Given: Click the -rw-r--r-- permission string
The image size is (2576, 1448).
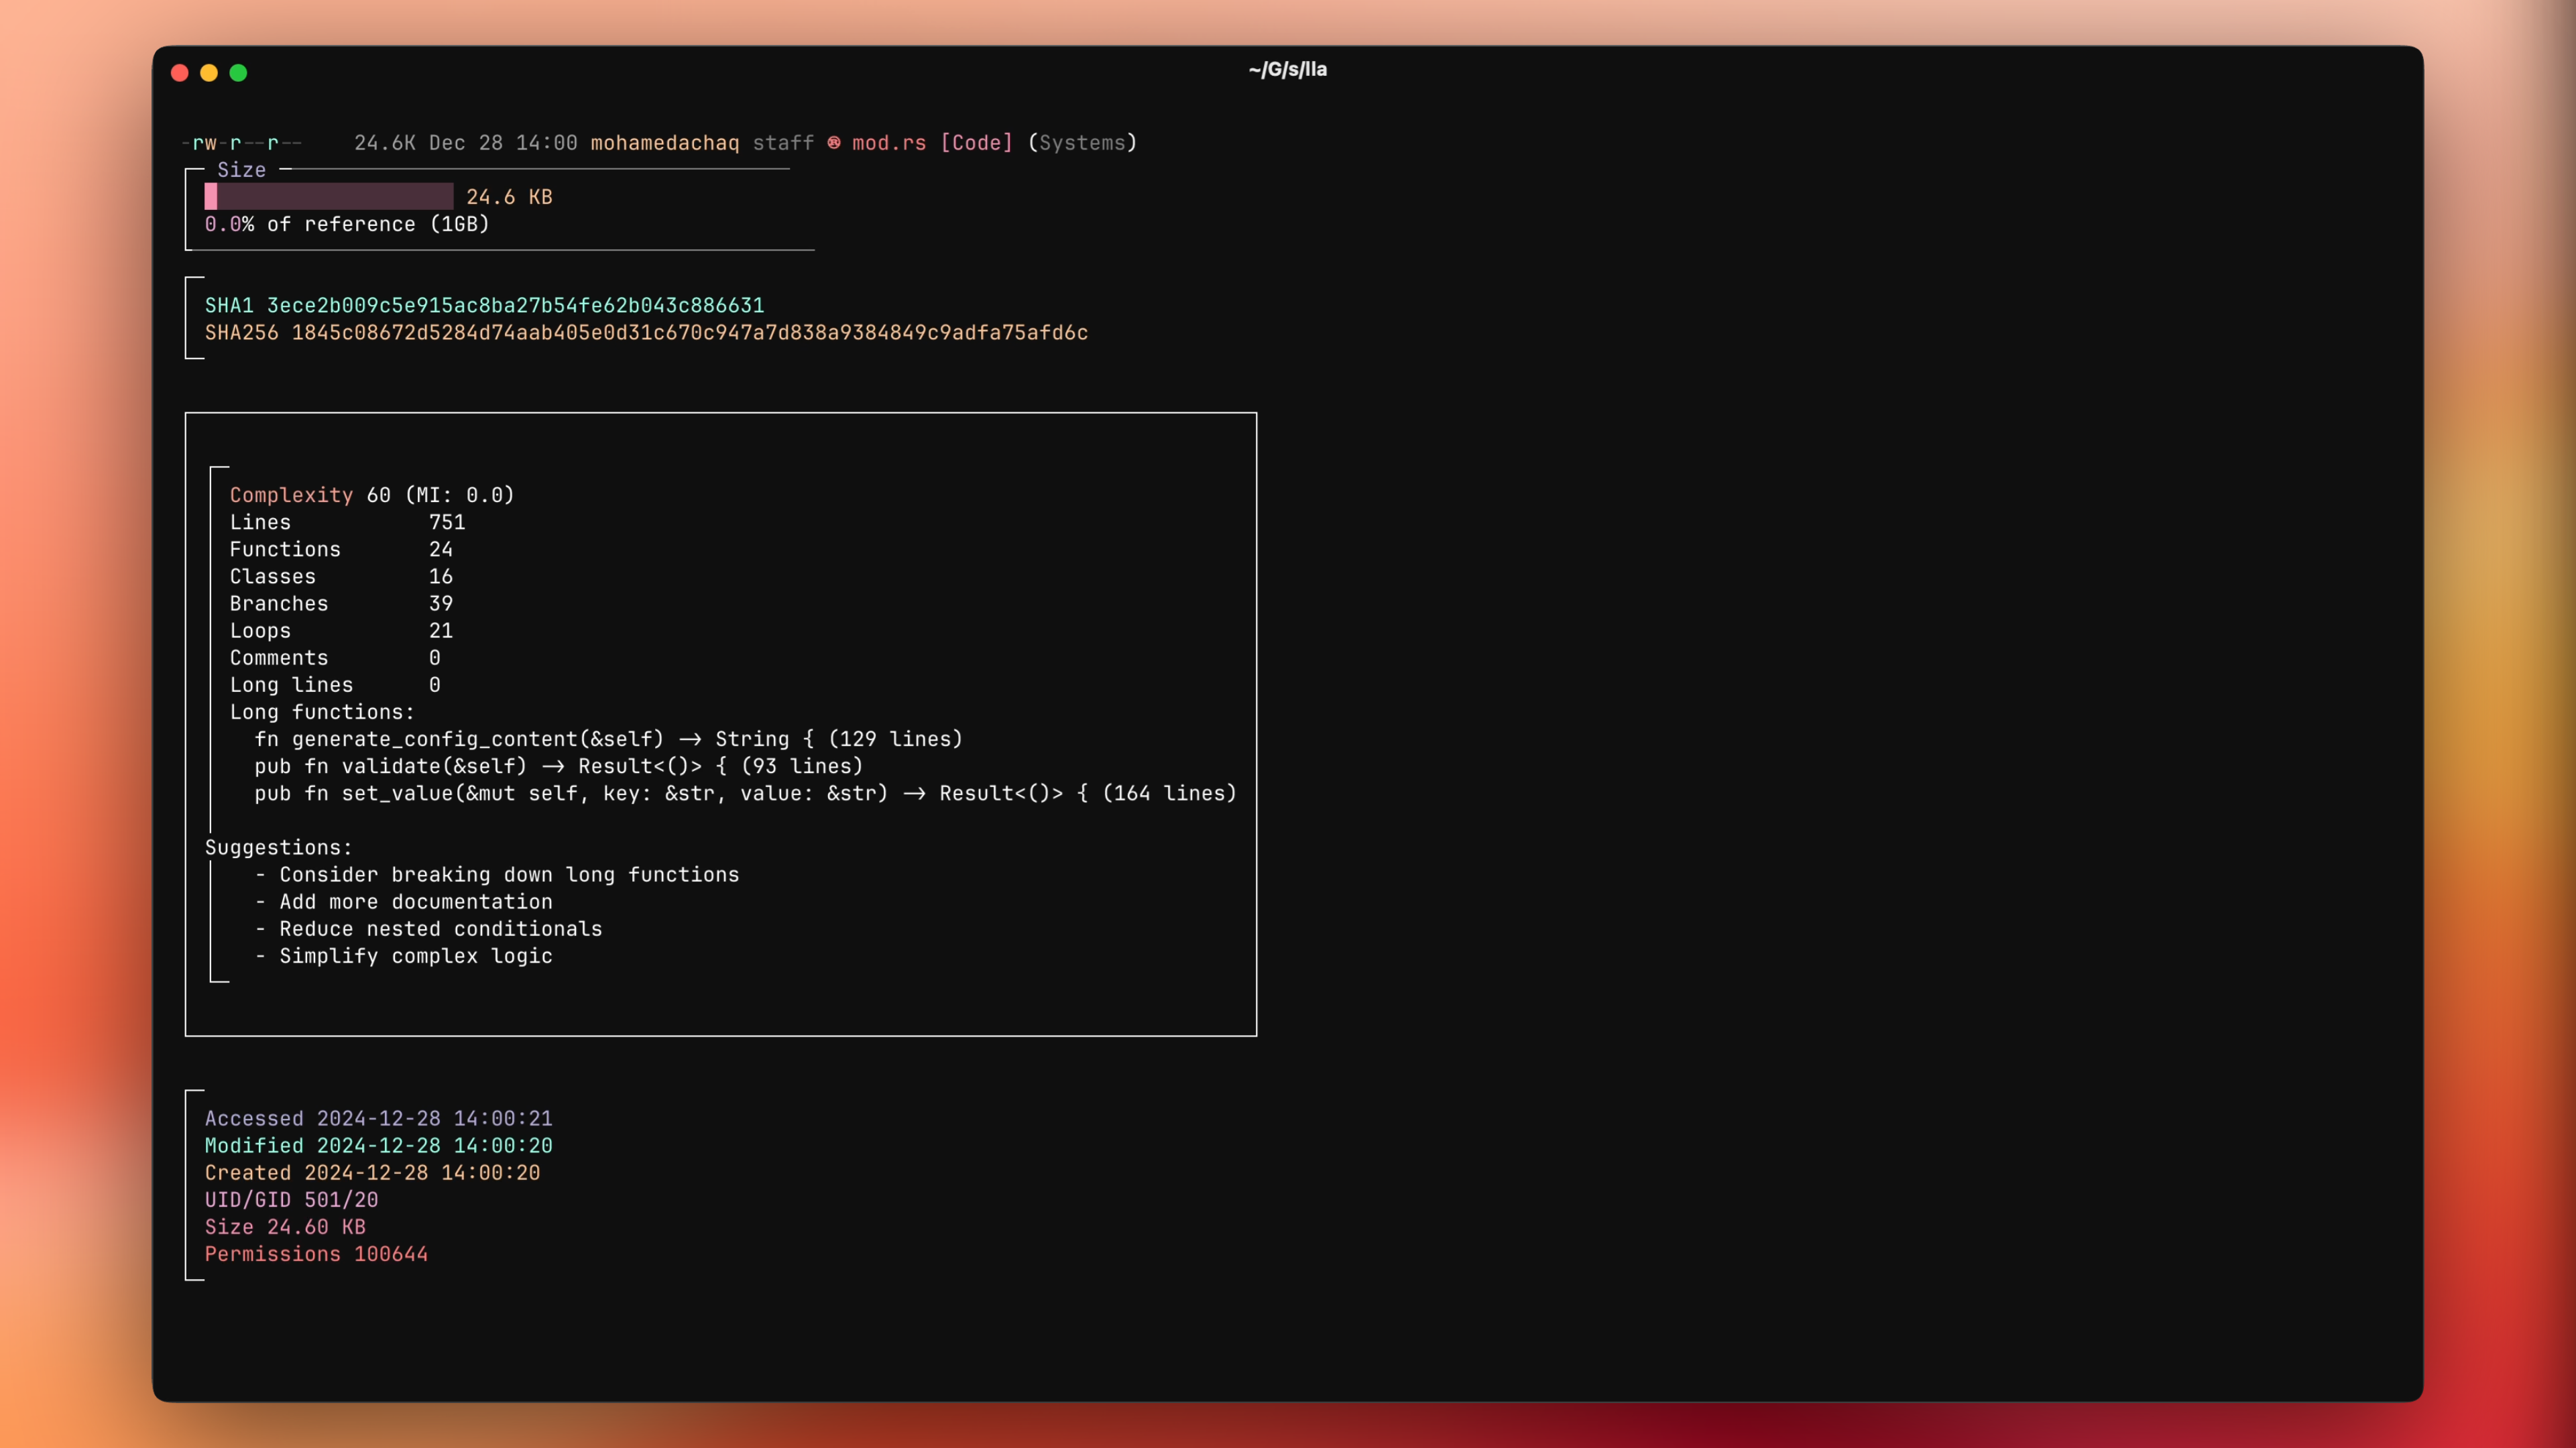Looking at the screenshot, I should point(242,143).
